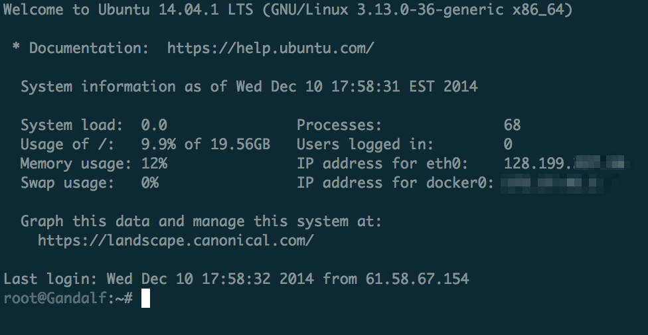648x335 pixels.
Task: Click the blurred docker0 IP address value
Action: pos(552,182)
